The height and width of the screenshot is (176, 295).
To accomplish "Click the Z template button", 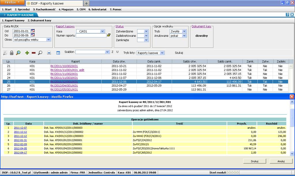I will (113, 52).
